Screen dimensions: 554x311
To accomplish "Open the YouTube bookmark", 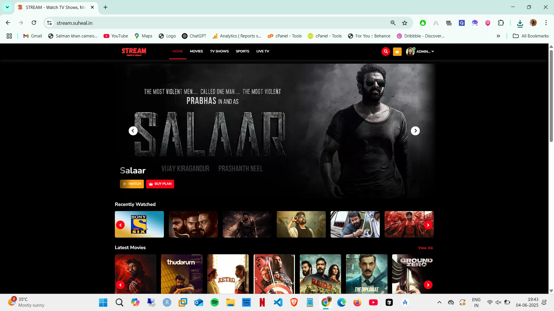I will point(116,36).
